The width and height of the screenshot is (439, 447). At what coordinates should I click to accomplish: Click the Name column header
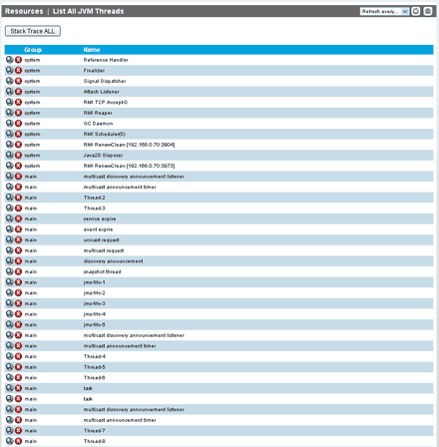coord(92,50)
